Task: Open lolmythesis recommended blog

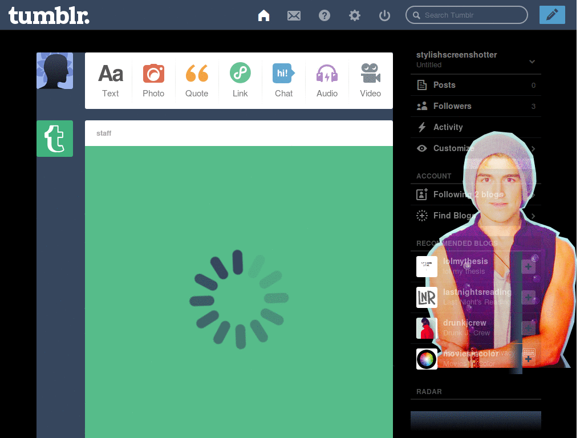Action: (x=465, y=261)
